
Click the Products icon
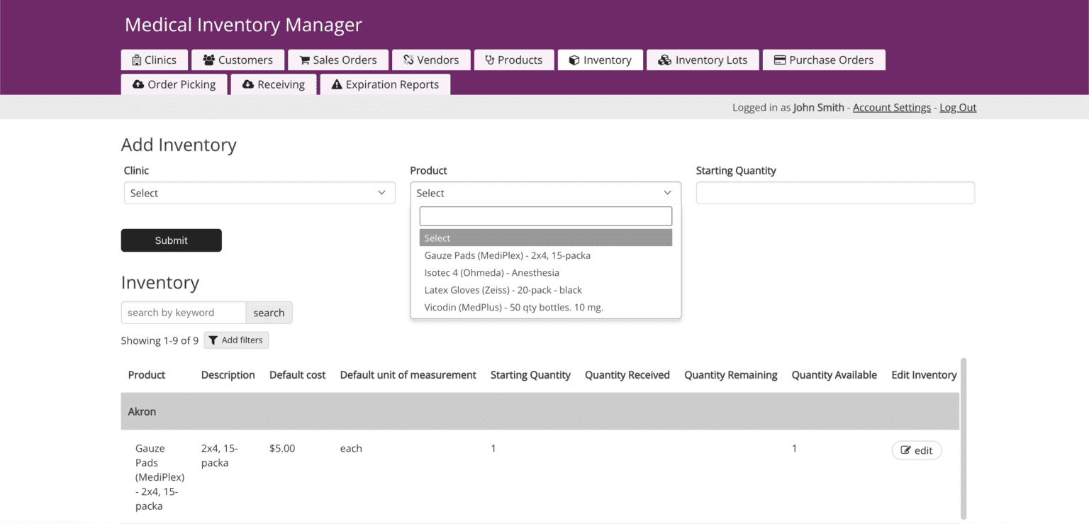tap(489, 60)
